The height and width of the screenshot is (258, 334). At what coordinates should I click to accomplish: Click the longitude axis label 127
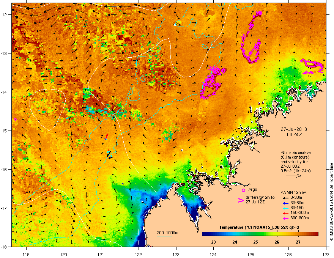click(326, 254)
